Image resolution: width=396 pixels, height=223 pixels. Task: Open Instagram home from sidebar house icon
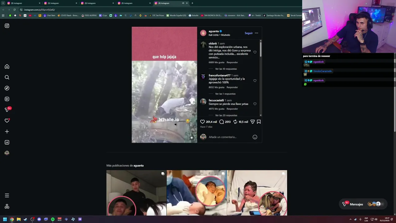pos(7,67)
